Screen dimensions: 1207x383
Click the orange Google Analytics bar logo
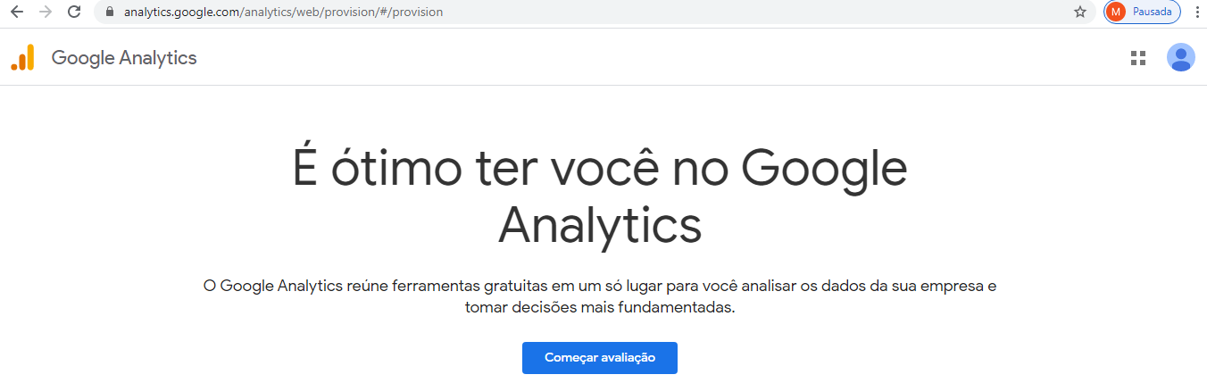22,57
